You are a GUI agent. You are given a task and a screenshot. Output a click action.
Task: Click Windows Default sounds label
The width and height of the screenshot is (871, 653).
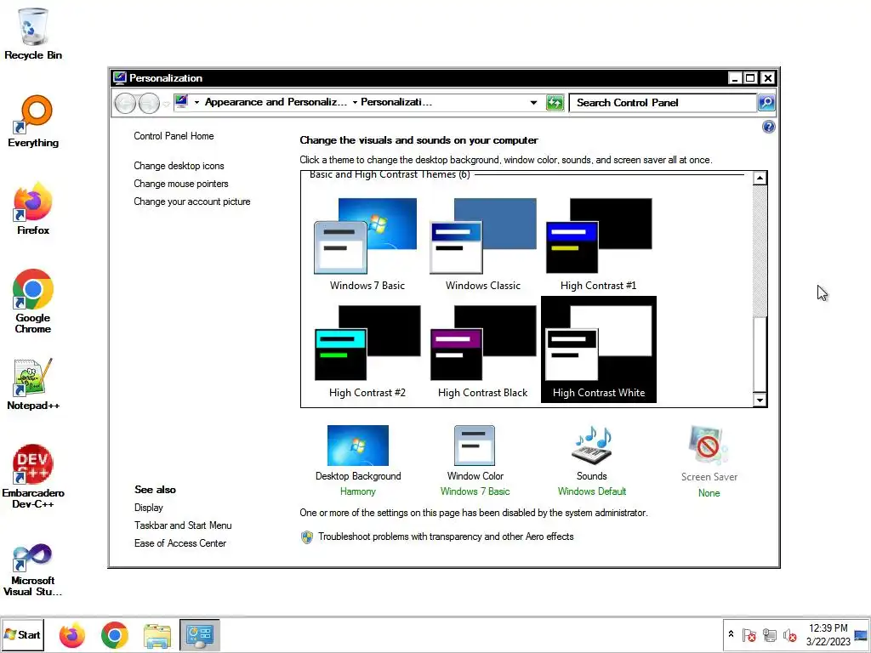click(592, 491)
